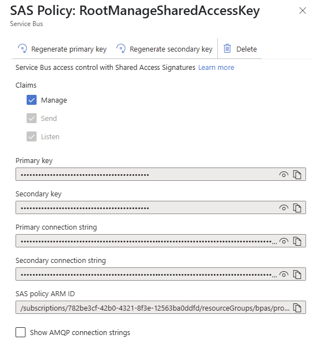Click the 'Service Bus' subtitle text
This screenshot has height=345, width=316.
click(x=27, y=24)
